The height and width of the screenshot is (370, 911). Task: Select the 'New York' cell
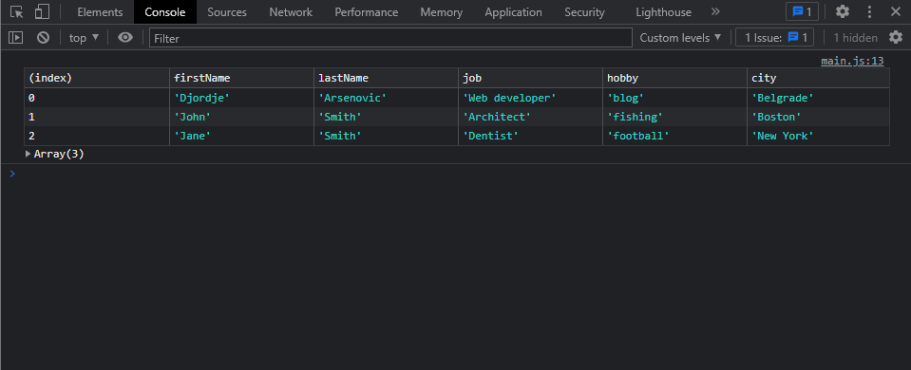(x=818, y=136)
